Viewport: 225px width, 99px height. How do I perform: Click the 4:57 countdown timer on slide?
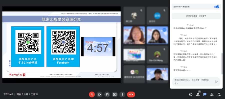tap(98, 47)
